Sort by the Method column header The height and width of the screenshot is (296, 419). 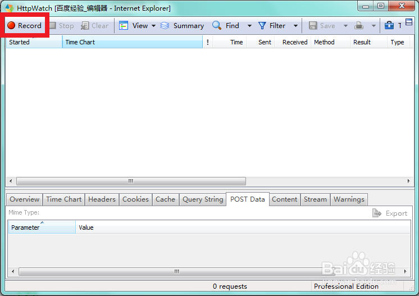331,42
